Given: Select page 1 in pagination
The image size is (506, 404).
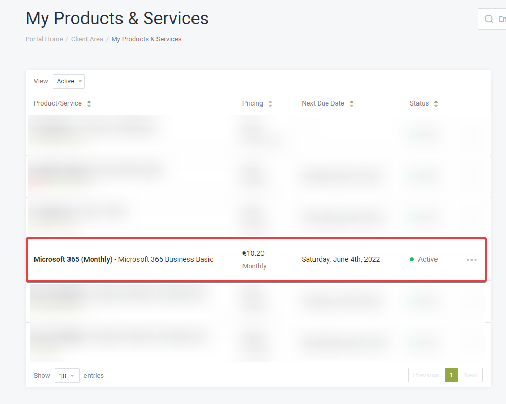Looking at the screenshot, I should click(x=451, y=375).
